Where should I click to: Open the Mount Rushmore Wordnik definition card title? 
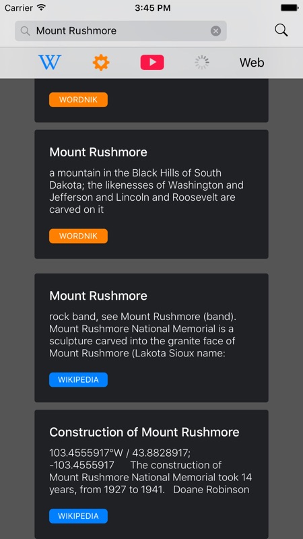98,152
